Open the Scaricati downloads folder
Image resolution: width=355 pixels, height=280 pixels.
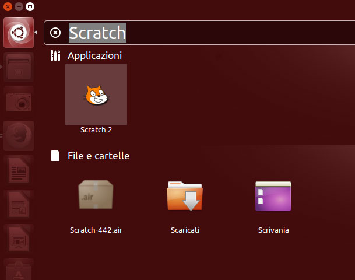[185, 196]
